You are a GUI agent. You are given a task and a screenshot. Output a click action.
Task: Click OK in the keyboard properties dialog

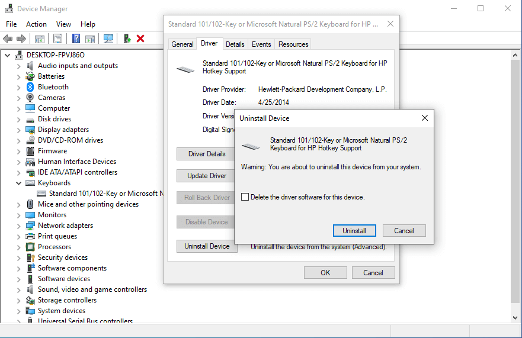325,272
